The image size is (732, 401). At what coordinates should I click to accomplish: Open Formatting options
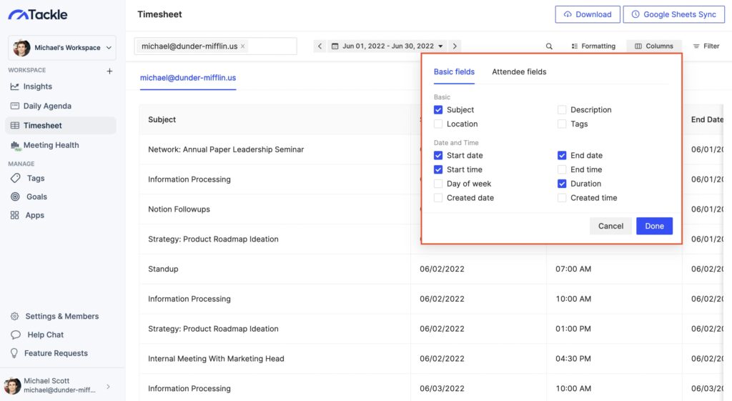click(x=593, y=46)
